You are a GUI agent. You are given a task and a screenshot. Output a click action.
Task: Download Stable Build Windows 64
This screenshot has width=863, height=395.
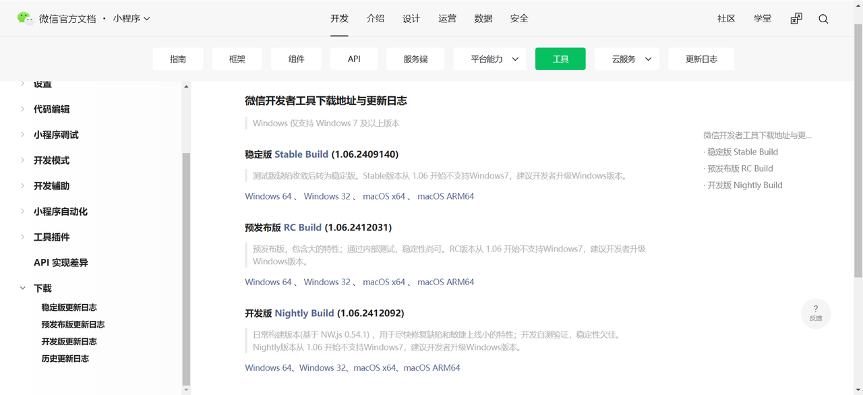tap(268, 196)
